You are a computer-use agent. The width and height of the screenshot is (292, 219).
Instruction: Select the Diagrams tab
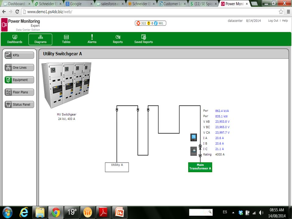(40, 39)
